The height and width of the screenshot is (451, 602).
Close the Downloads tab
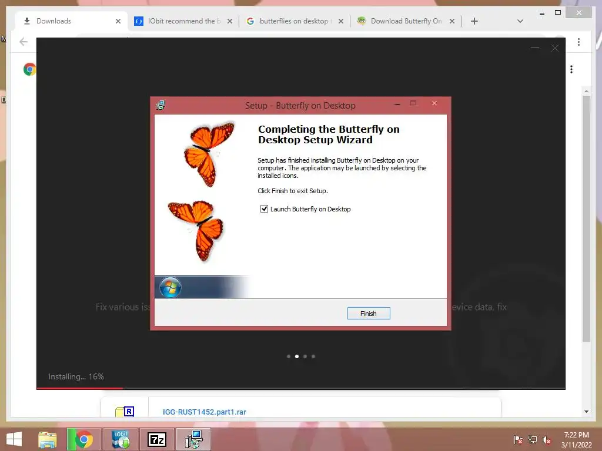click(x=118, y=21)
